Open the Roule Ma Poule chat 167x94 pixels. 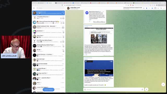point(49,60)
